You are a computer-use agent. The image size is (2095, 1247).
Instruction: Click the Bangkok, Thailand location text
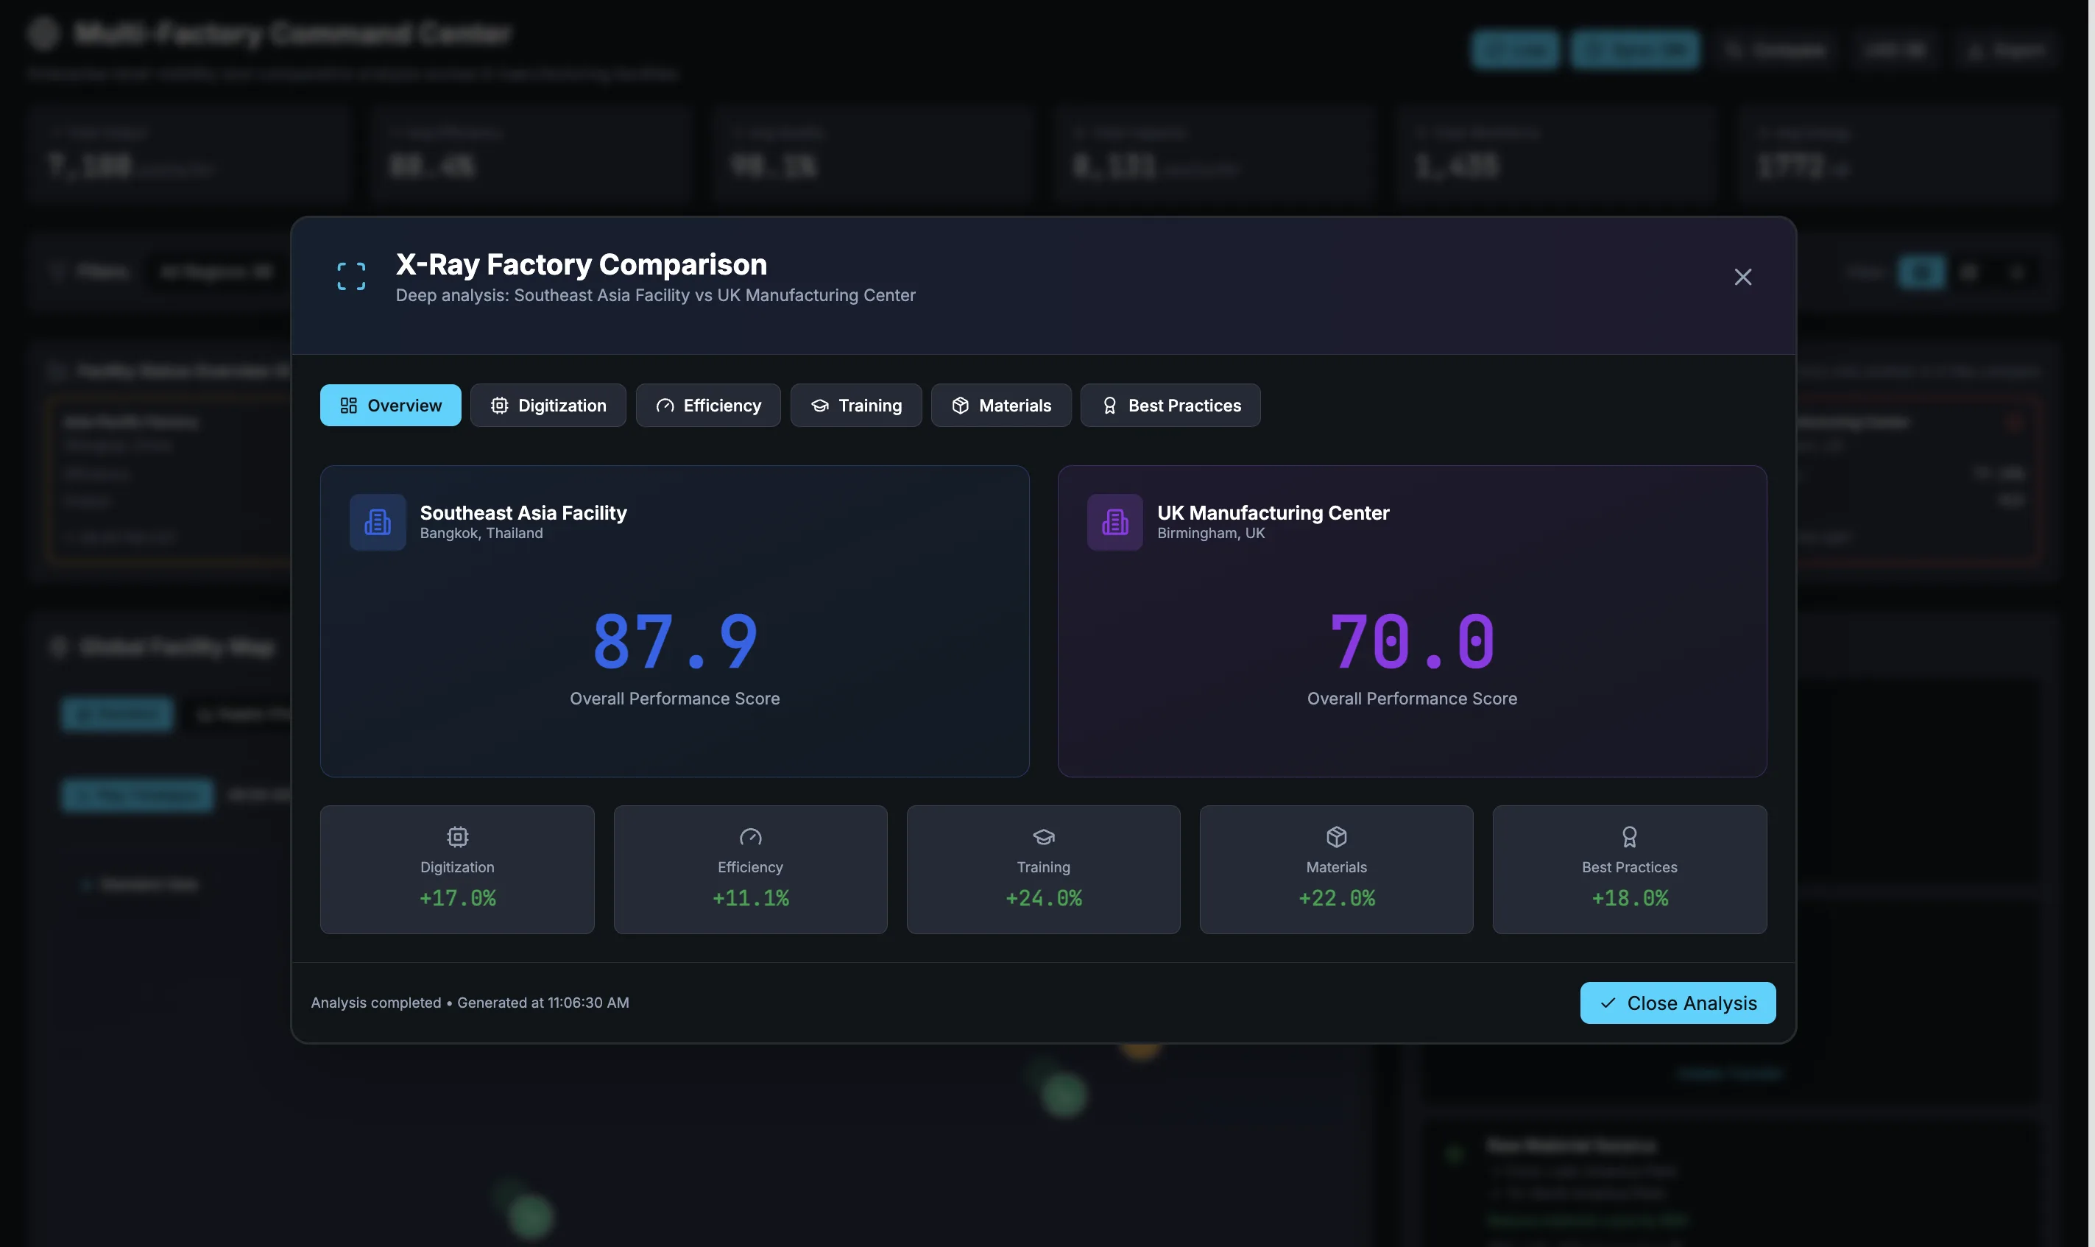[x=481, y=534]
